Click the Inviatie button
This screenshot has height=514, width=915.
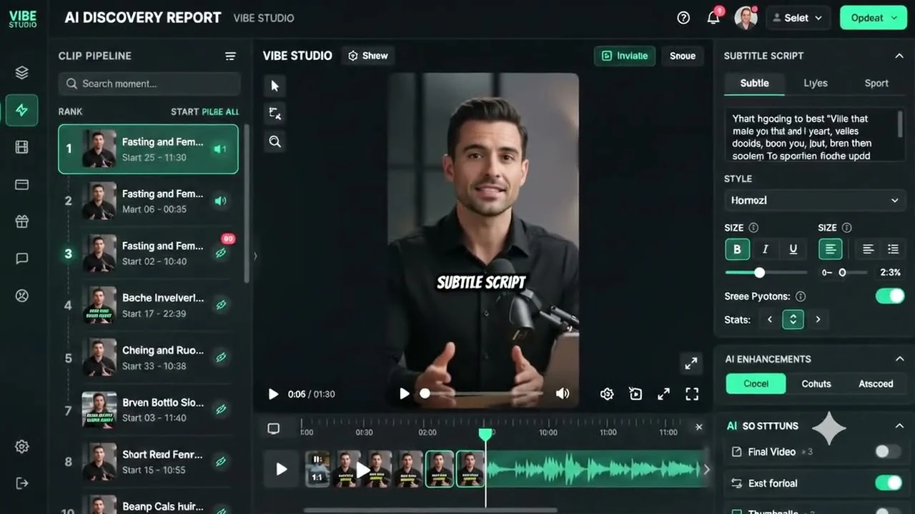pyautogui.click(x=625, y=56)
